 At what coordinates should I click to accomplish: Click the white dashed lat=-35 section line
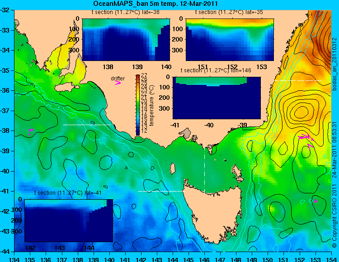click(x=298, y=80)
